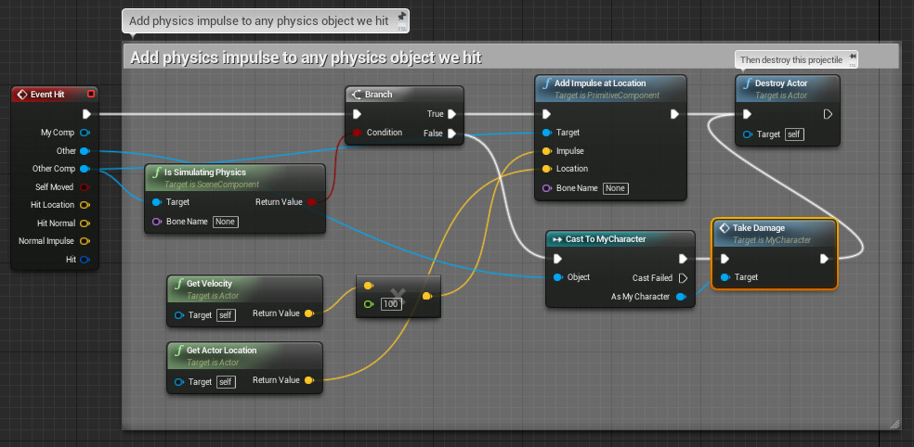Click the self field on Get Actor Location
The image size is (914, 447).
point(226,382)
